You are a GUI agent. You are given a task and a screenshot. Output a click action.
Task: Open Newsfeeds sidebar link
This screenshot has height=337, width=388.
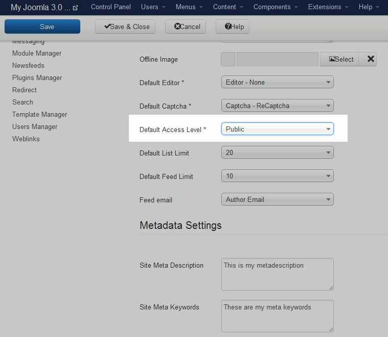tap(28, 65)
